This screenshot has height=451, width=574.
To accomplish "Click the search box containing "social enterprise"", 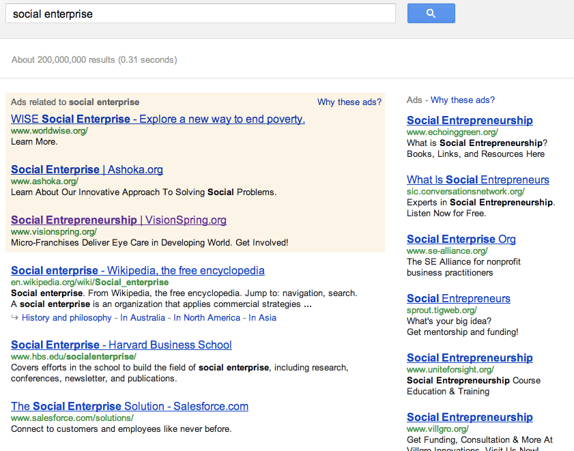I will tap(201, 14).
